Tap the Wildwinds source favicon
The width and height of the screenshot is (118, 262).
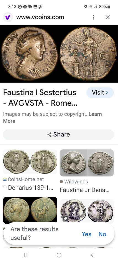[61, 182]
